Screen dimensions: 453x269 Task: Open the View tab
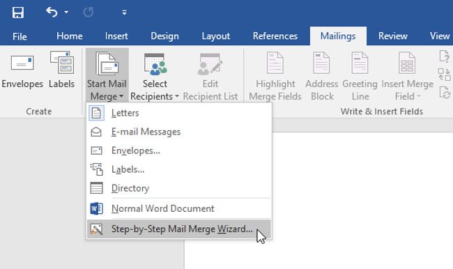point(440,36)
